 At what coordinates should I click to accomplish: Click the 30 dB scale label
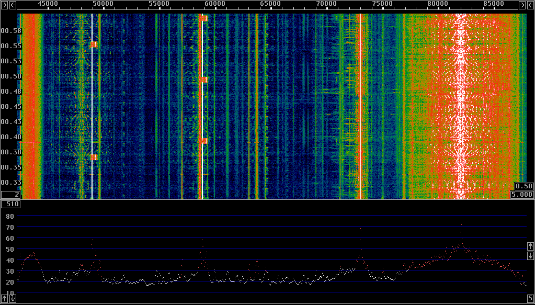tap(9, 271)
